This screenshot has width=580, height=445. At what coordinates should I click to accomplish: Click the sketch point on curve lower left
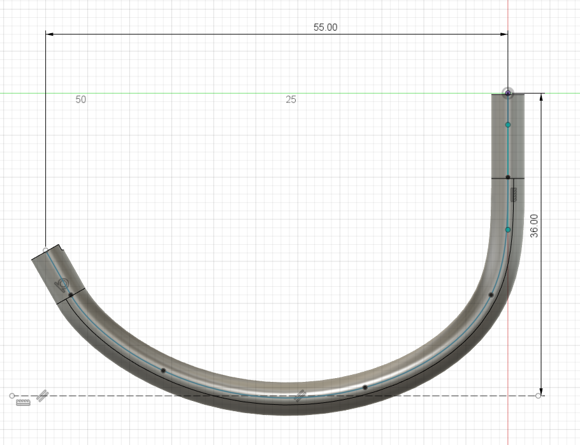163,370
